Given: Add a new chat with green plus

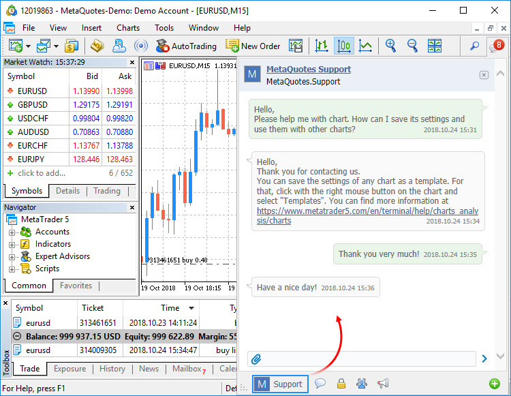Looking at the screenshot, I should click(495, 384).
